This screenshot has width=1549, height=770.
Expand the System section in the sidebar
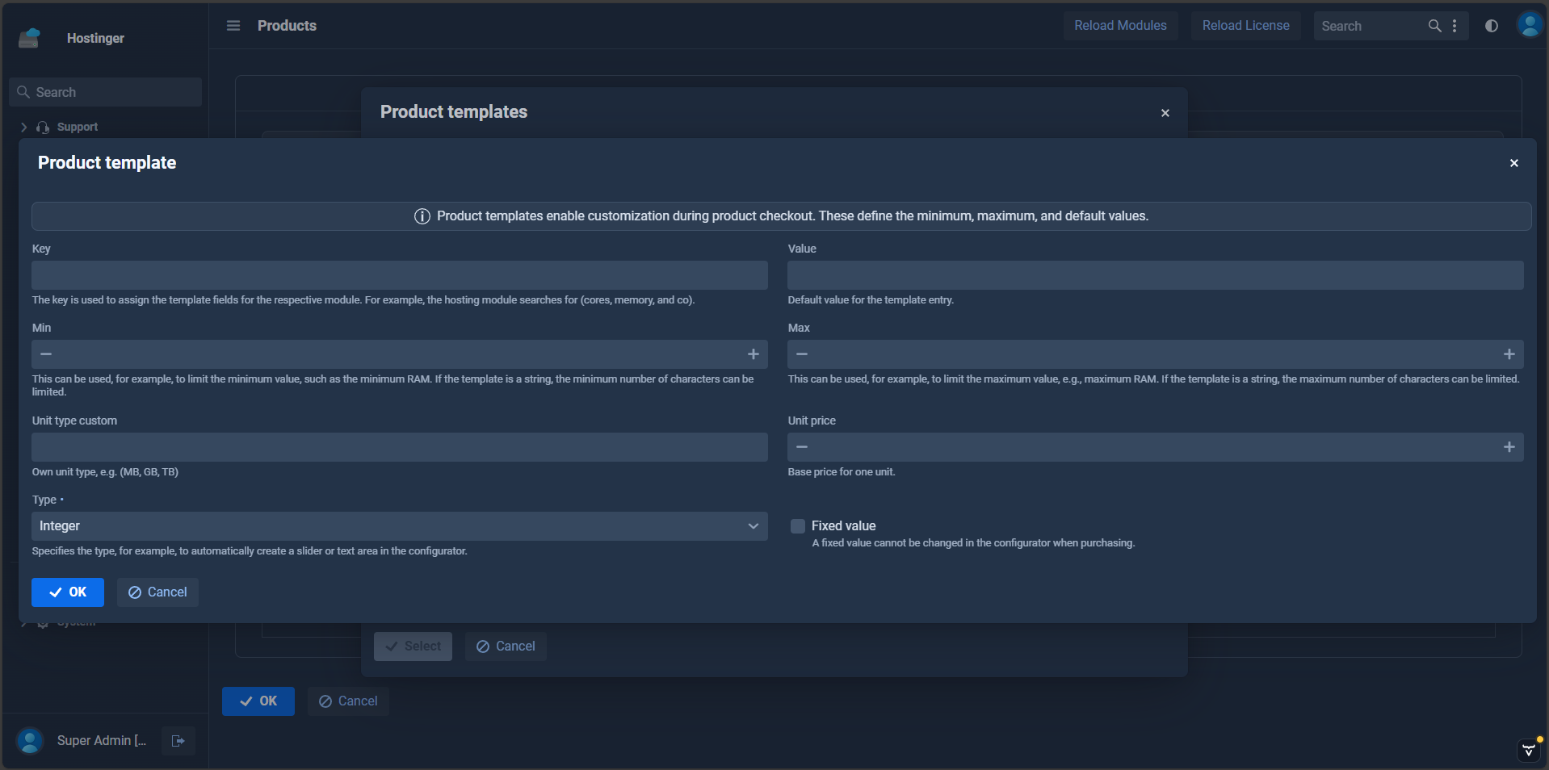click(x=22, y=621)
